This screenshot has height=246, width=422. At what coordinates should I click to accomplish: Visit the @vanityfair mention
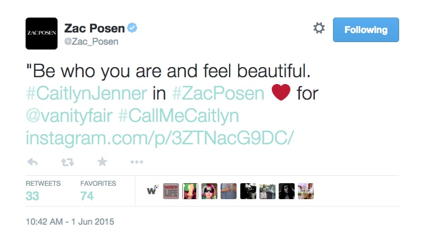pos(69,116)
